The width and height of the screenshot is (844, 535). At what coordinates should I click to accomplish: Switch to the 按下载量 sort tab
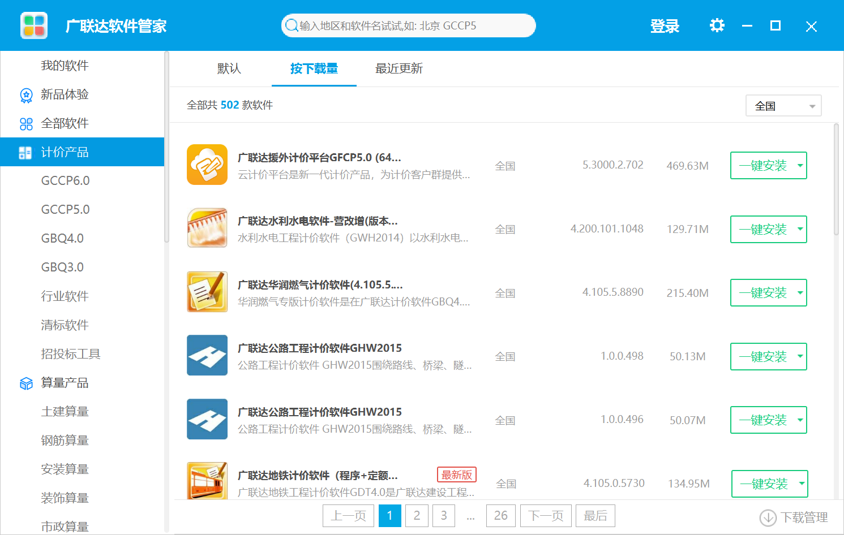pyautogui.click(x=314, y=68)
